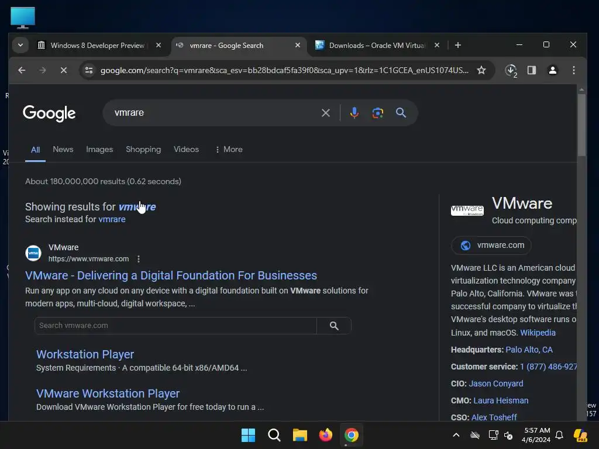Clear the Google search box text
The width and height of the screenshot is (599, 449).
tap(325, 113)
